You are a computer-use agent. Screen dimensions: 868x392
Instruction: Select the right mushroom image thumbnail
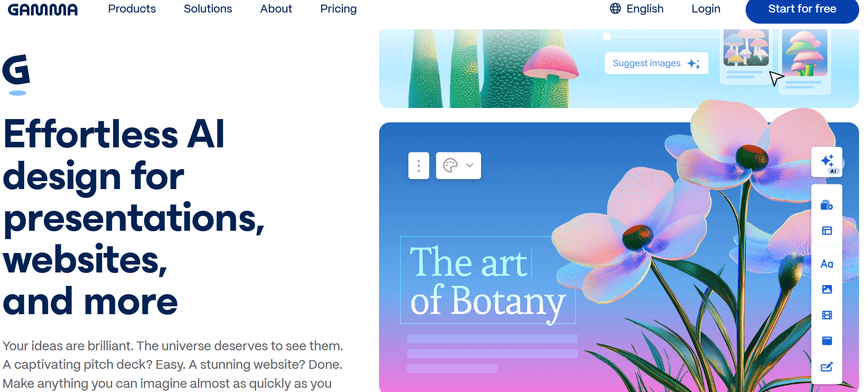[805, 52]
